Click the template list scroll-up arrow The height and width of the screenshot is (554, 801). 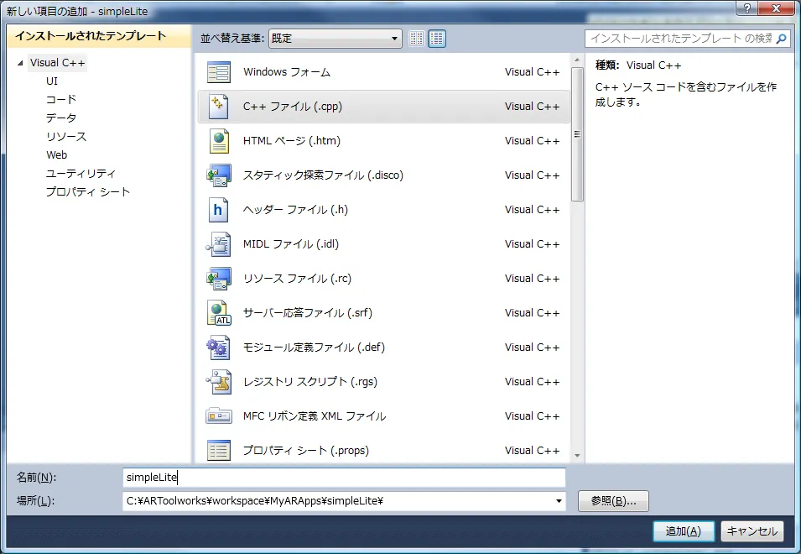(x=577, y=60)
